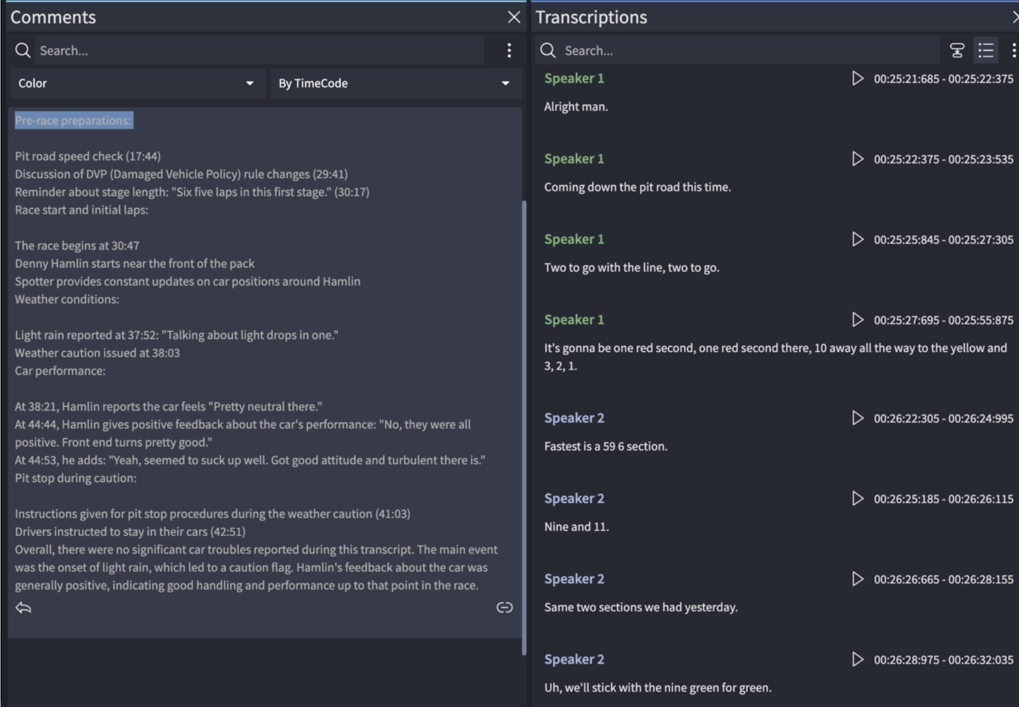This screenshot has width=1019, height=707.
Task: Click the transcription filter icon
Action: click(957, 50)
